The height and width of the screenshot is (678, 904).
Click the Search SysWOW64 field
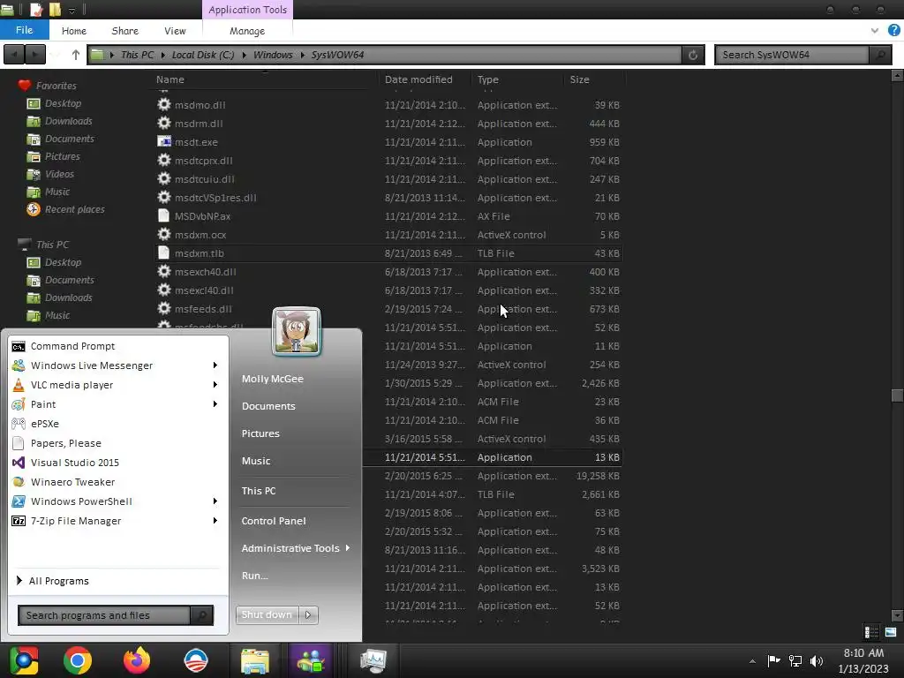click(x=792, y=55)
